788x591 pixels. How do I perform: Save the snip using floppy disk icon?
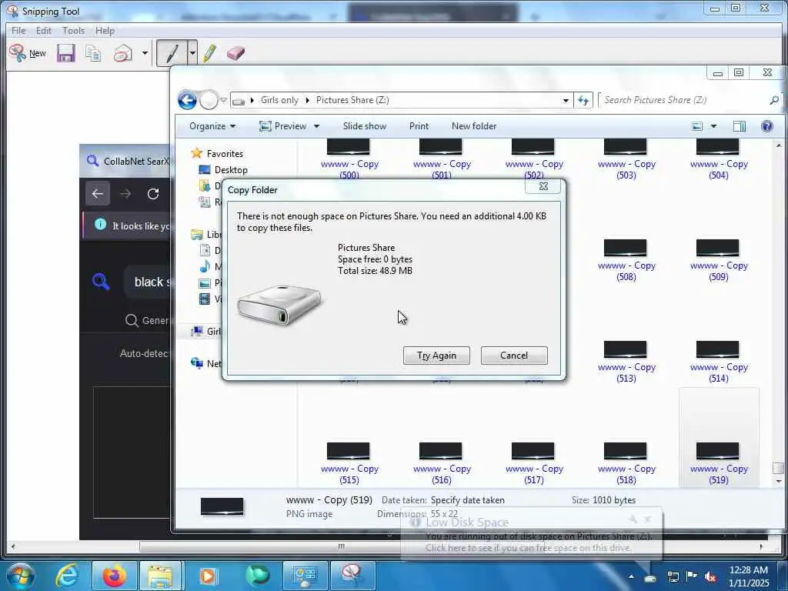pos(65,53)
